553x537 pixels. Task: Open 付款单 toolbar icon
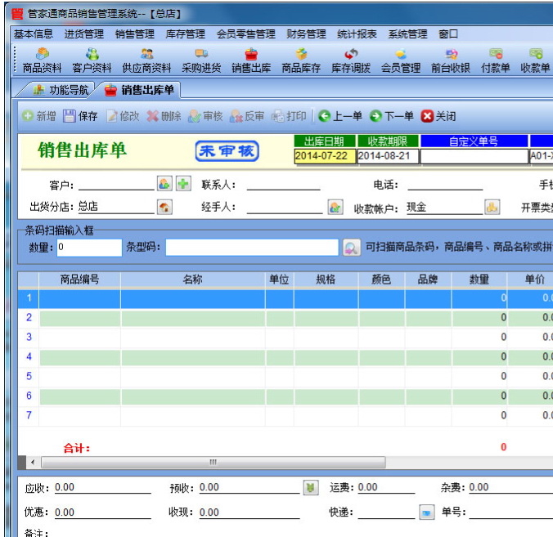[496, 60]
